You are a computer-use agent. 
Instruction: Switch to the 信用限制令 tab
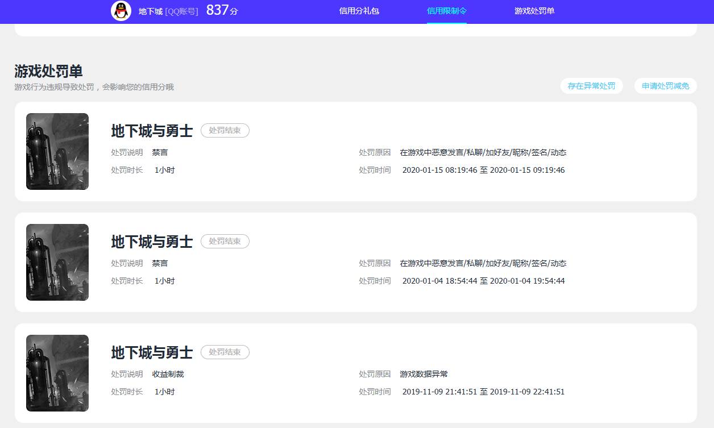click(x=447, y=11)
